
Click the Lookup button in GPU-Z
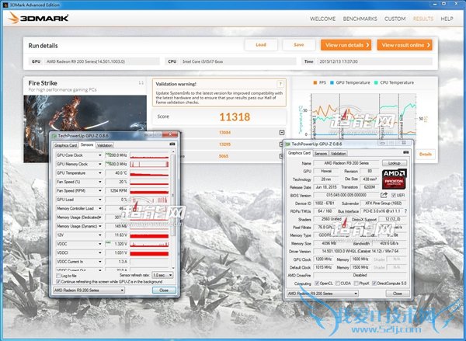[x=394, y=163]
